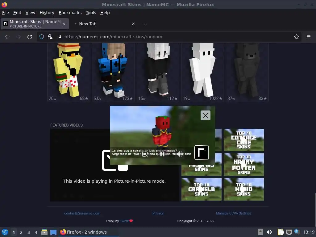Switch to workspace 2
The width and height of the screenshot is (316, 237).
21,232
